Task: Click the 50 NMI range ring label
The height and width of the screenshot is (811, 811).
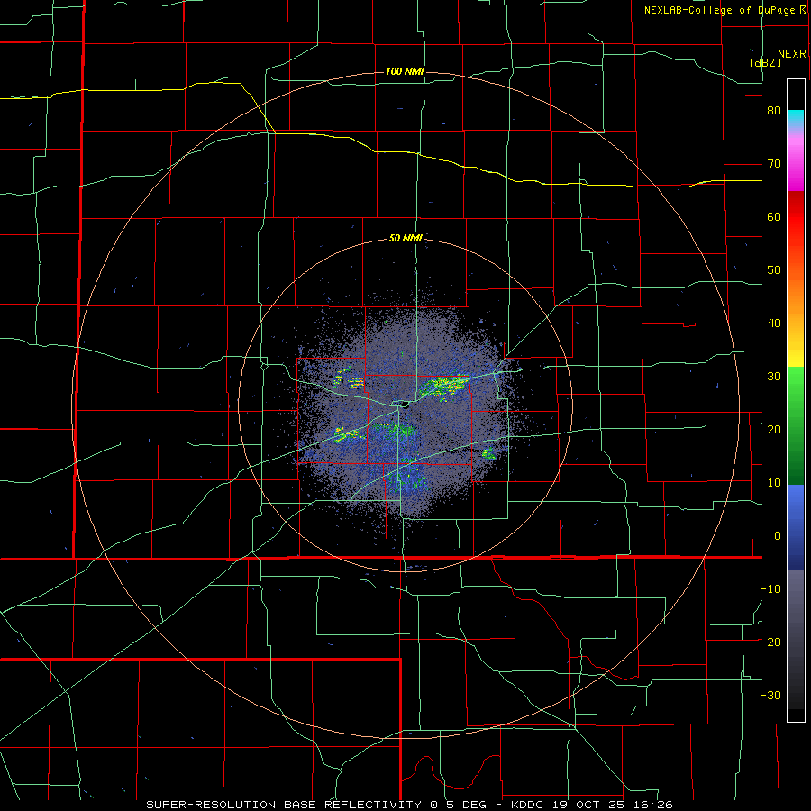Action: click(x=406, y=239)
